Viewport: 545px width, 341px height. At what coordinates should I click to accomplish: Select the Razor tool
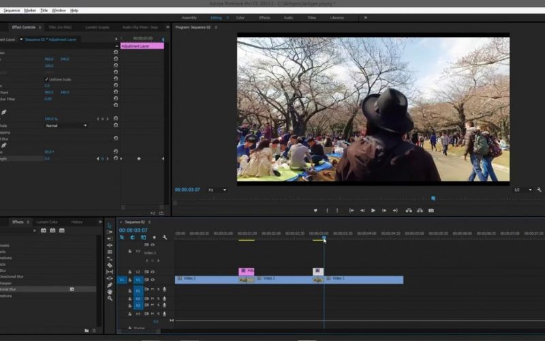coord(110,265)
